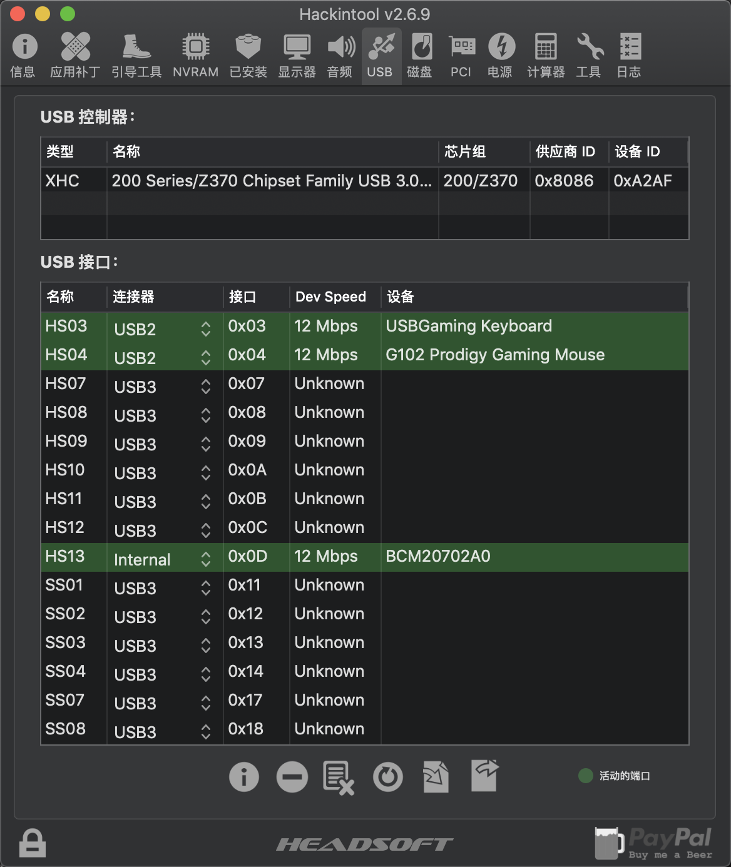Click the lock icon at bottom left
Screen dimensions: 731x867
[x=32, y=843]
